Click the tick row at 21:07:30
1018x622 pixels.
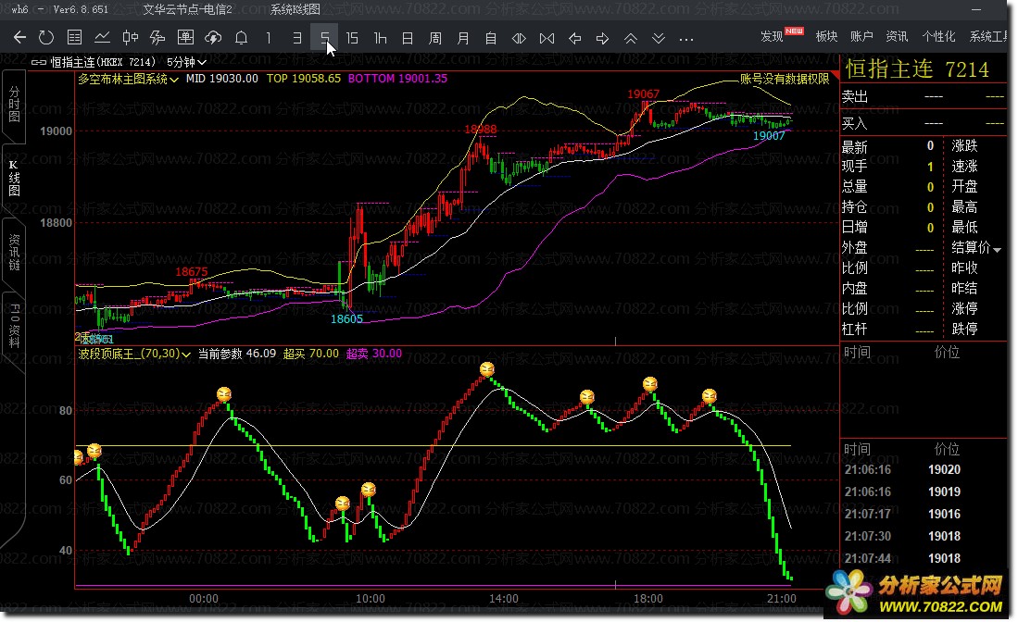tap(923, 536)
